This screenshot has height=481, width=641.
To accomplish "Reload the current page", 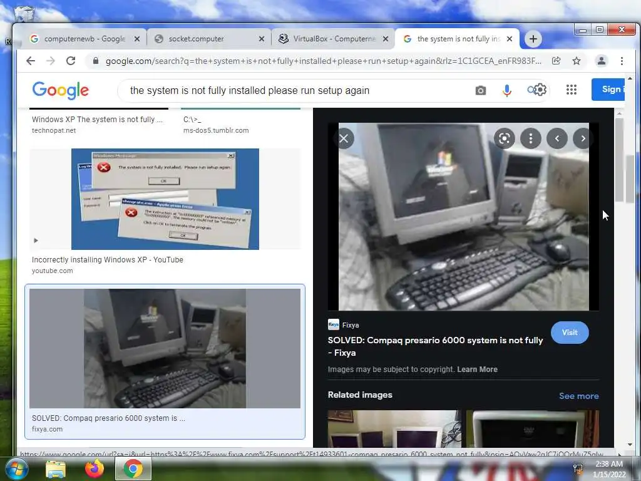I will (x=71, y=61).
